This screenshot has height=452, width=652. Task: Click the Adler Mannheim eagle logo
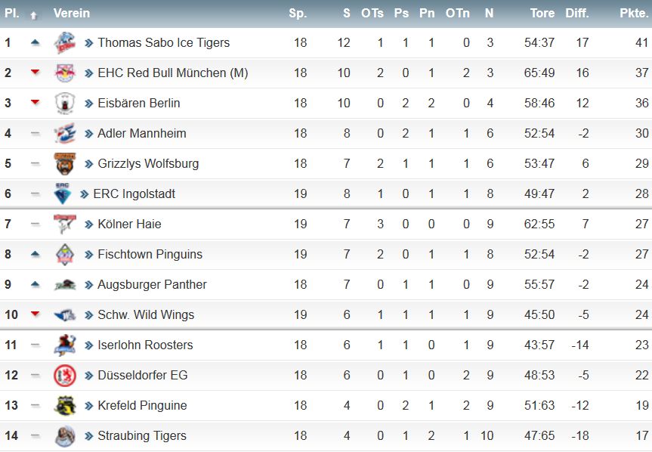click(65, 134)
